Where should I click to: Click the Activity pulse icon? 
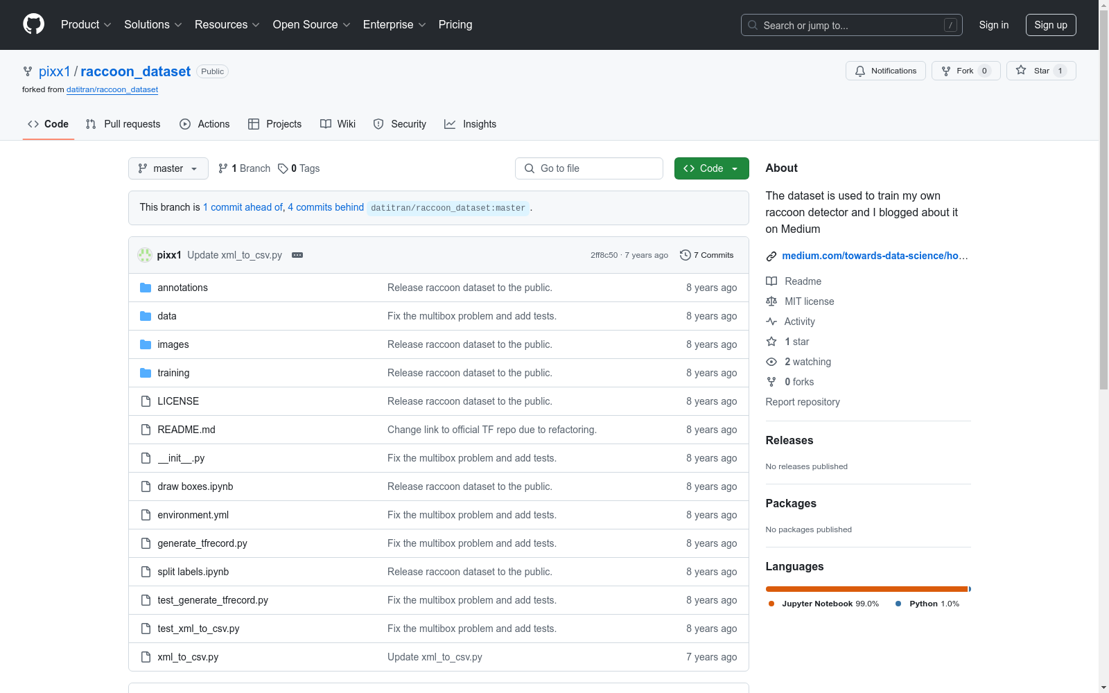pyautogui.click(x=771, y=322)
